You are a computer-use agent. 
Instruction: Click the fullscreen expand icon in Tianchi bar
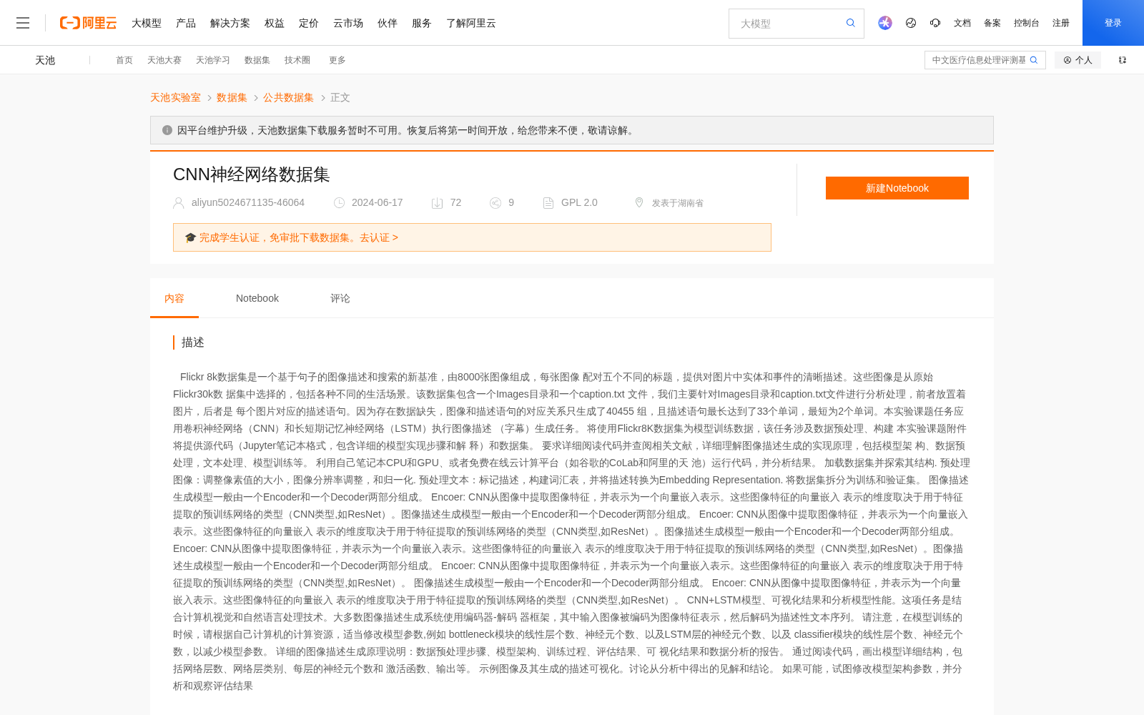1123,60
